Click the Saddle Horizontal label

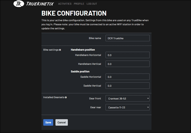(x=91, y=77)
